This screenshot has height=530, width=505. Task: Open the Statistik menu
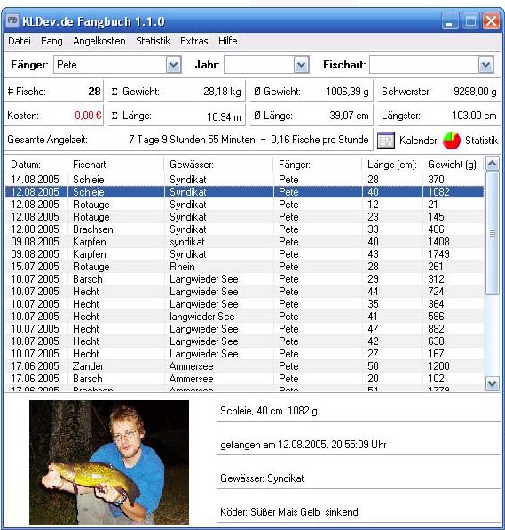153,41
